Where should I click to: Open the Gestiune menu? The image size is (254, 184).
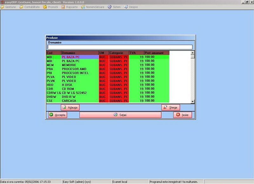(9, 6)
